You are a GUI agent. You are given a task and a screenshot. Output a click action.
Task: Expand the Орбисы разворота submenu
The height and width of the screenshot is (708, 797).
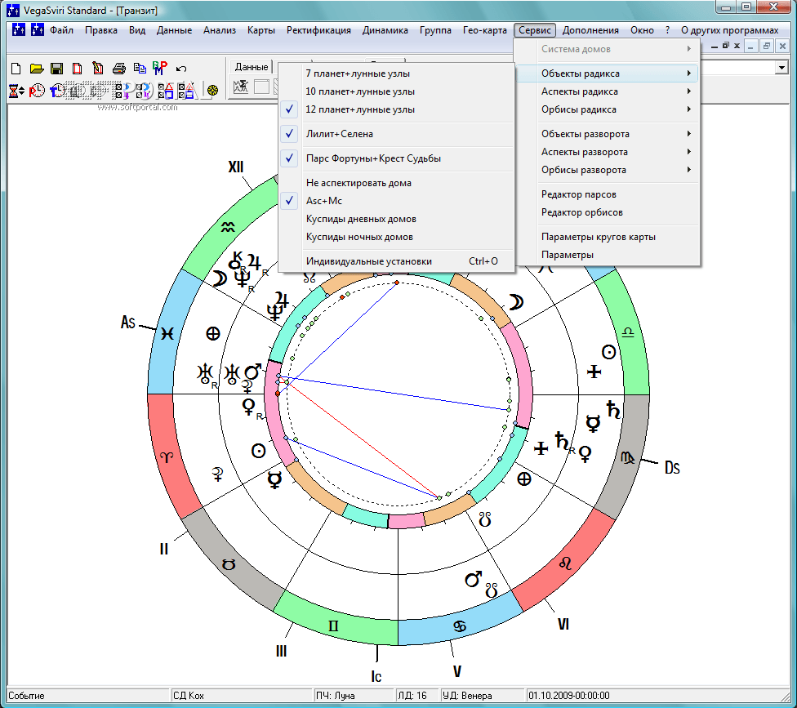click(608, 170)
